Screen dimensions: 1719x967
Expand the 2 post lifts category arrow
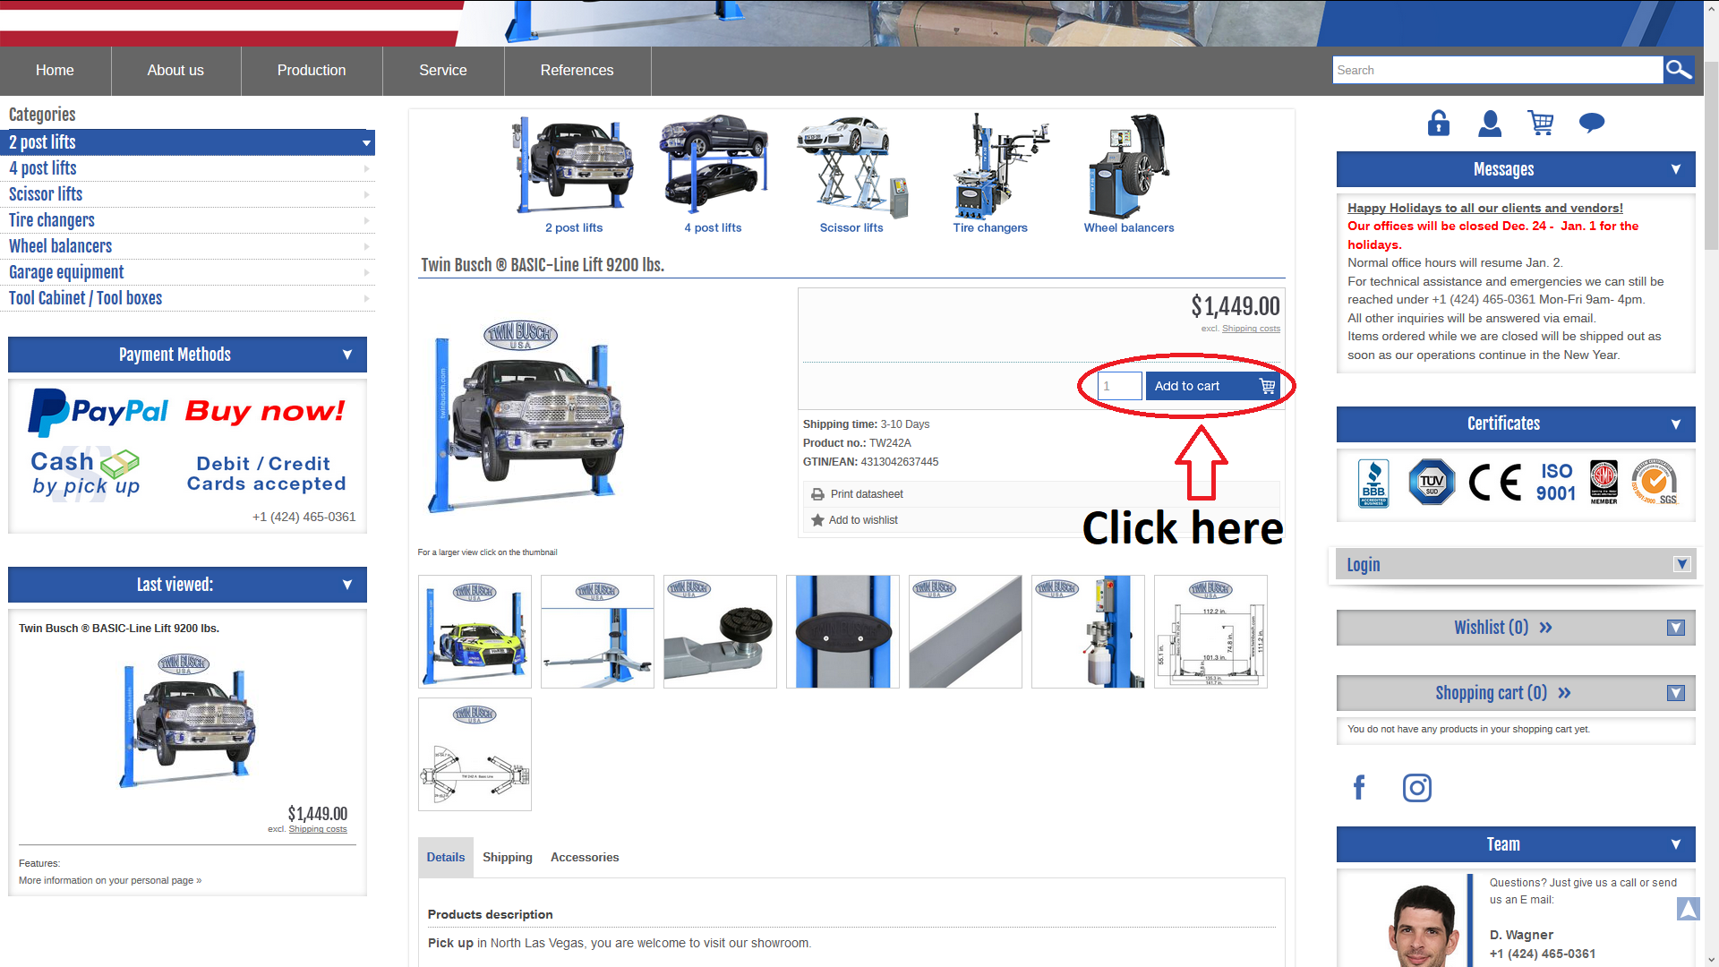click(x=366, y=143)
